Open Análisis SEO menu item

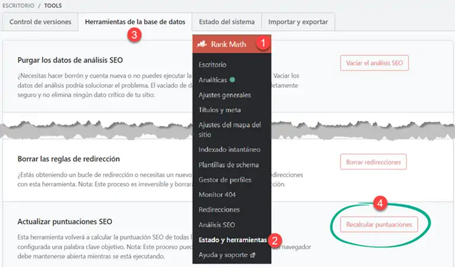click(x=217, y=225)
